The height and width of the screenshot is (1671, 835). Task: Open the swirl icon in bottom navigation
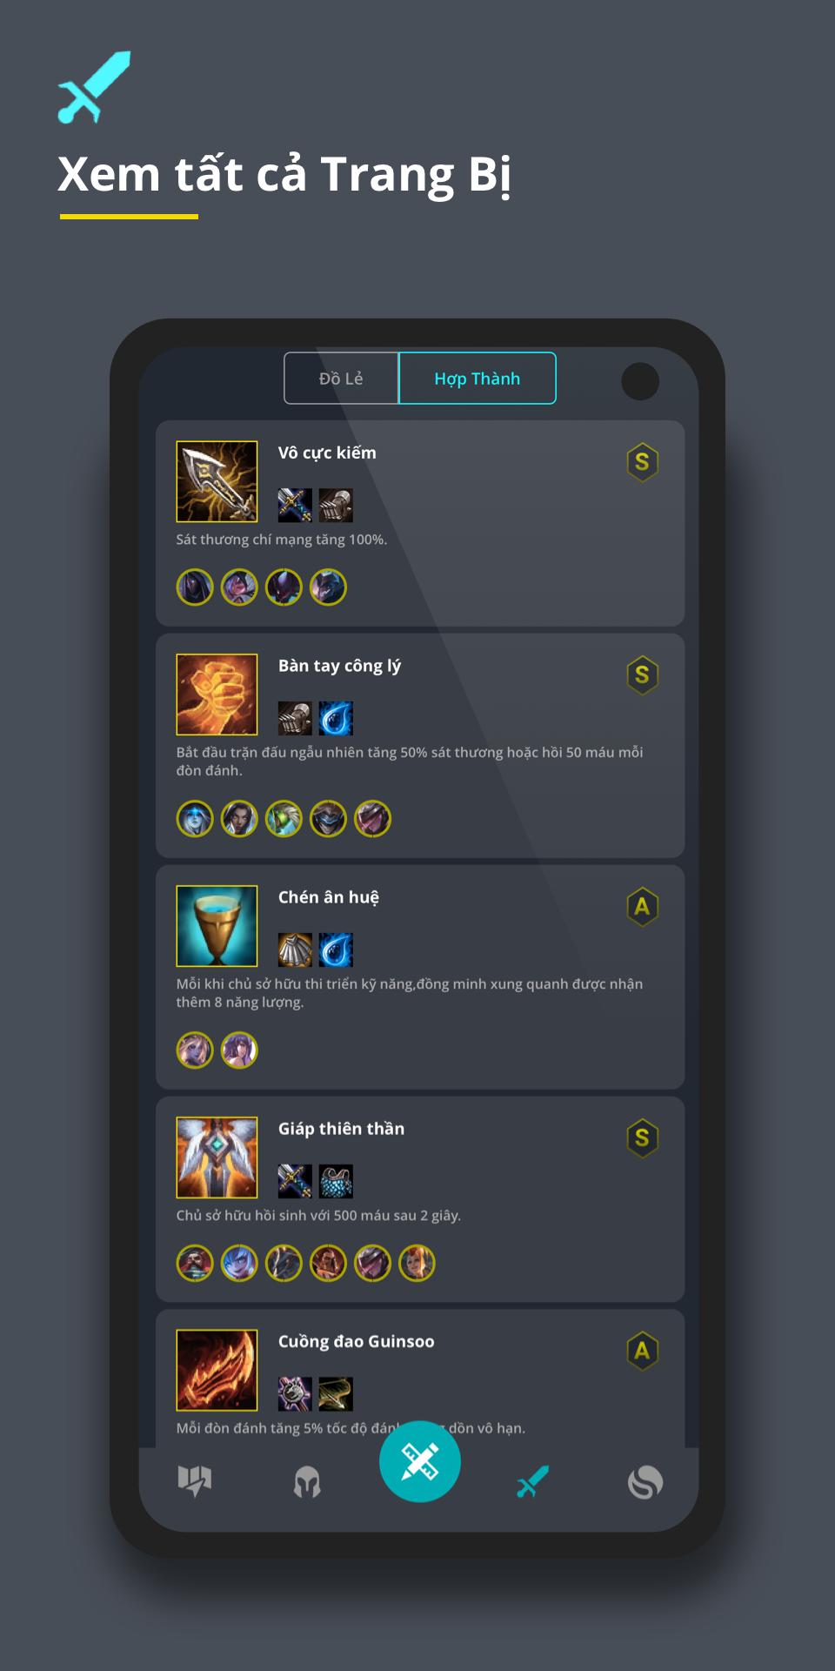[x=645, y=1481]
